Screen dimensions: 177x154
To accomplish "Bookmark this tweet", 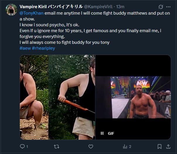I will pyautogui.click(x=159, y=146).
